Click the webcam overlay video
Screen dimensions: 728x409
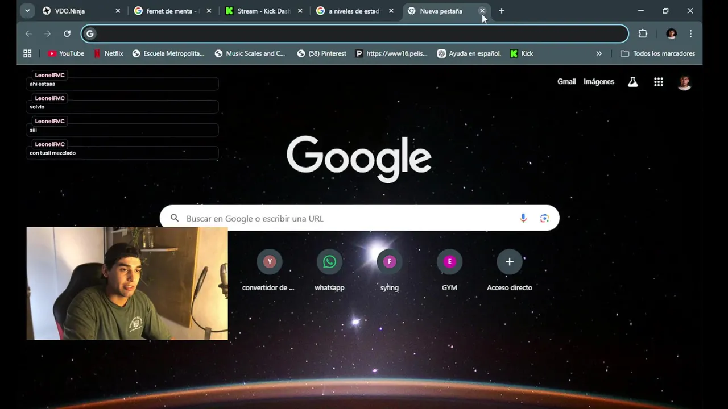click(x=127, y=283)
